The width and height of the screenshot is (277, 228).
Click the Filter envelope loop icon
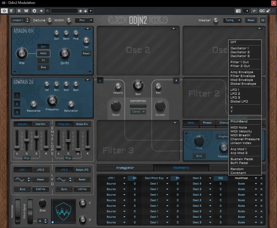(x=68, y=158)
